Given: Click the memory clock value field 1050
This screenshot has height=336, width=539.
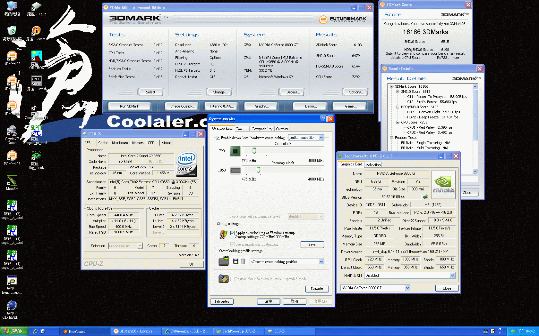Looking at the screenshot, I should pyautogui.click(x=222, y=170).
